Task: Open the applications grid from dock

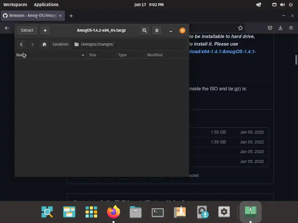Action: (x=91, y=212)
